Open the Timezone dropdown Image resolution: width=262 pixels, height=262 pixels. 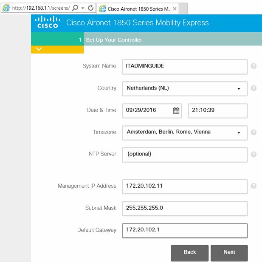185,133
